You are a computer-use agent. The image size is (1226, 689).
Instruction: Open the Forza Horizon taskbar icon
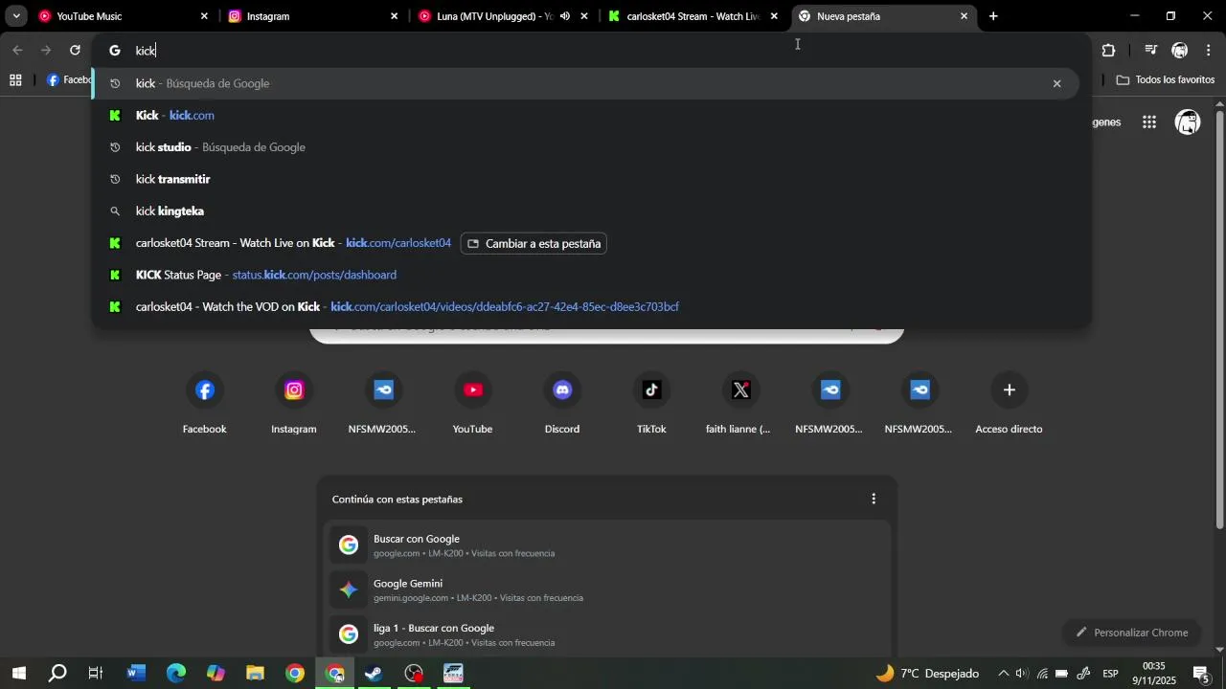point(453,674)
